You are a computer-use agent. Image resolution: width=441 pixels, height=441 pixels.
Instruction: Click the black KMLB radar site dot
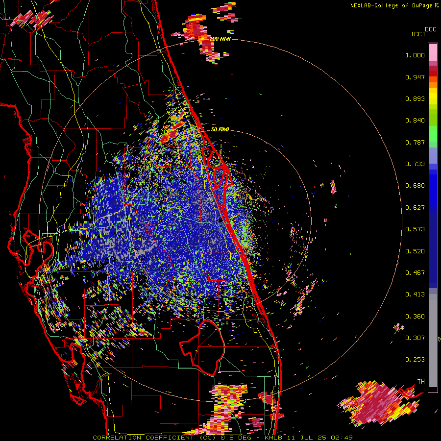[221, 221]
